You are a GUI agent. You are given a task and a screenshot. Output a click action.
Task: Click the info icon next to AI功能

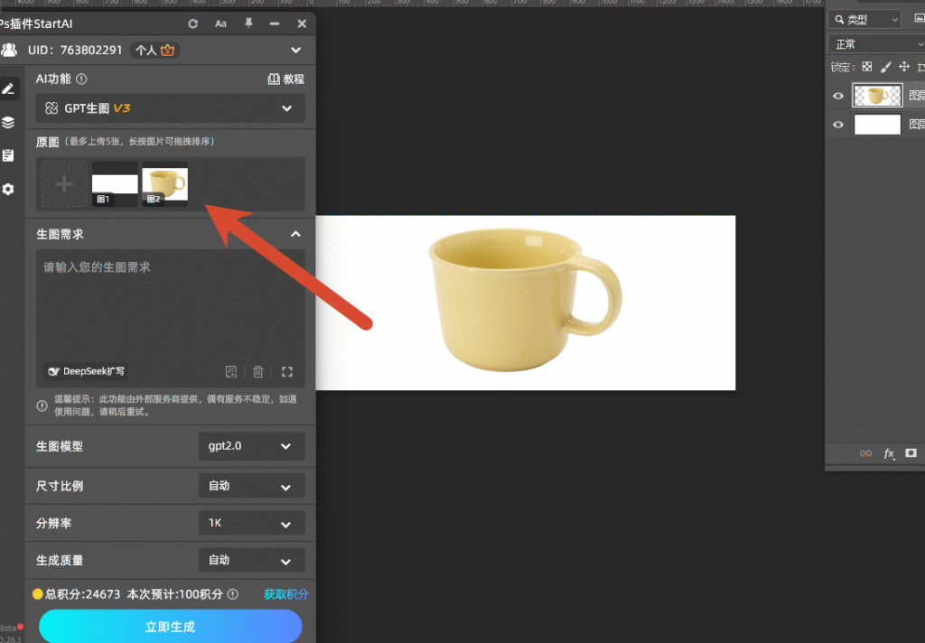click(x=81, y=79)
